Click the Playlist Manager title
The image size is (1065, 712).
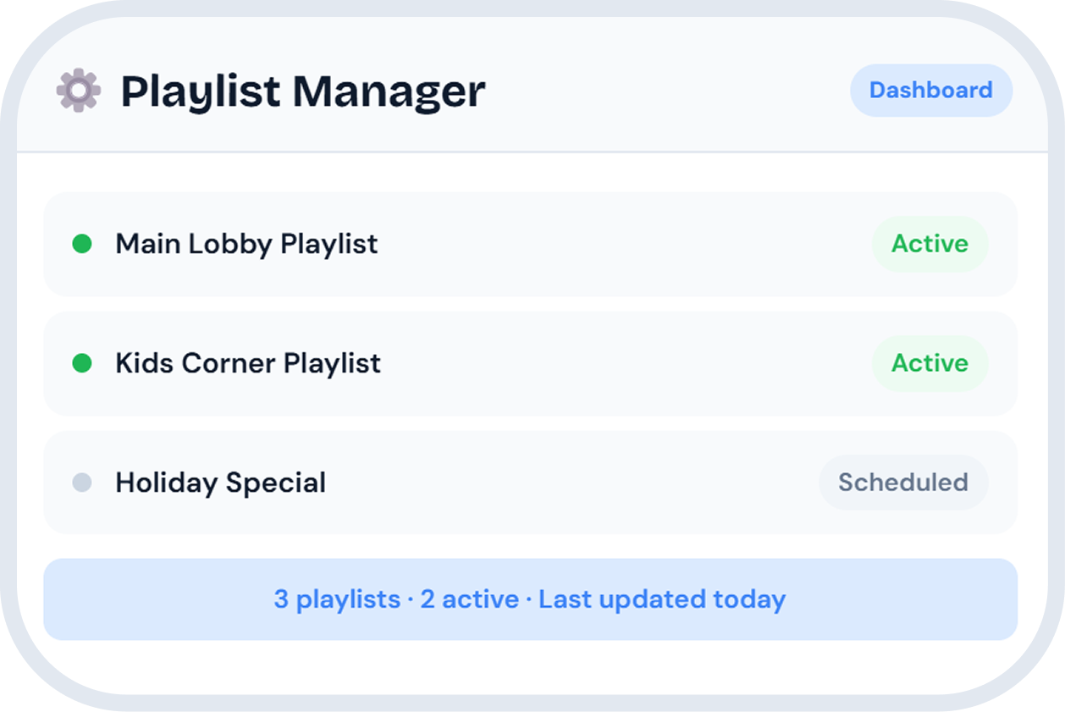point(303,91)
